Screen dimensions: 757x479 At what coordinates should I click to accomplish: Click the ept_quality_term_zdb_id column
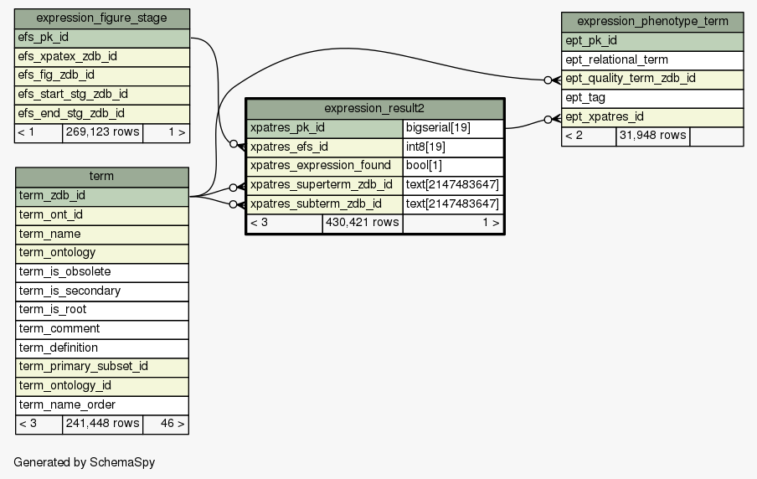pos(652,79)
